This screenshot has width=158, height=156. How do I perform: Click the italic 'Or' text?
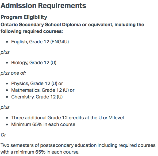pos(3,135)
